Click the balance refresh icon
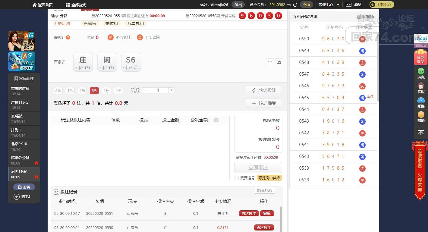The height and width of the screenshot is (232, 428). tap(295, 5)
